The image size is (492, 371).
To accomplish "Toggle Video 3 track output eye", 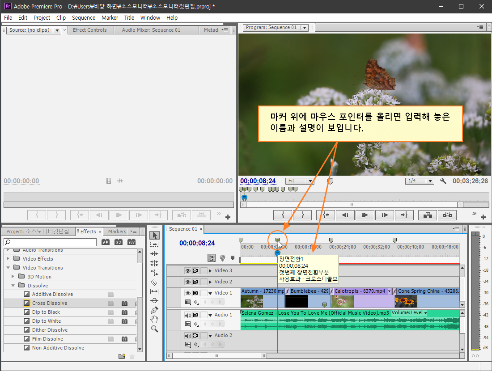I will (188, 270).
